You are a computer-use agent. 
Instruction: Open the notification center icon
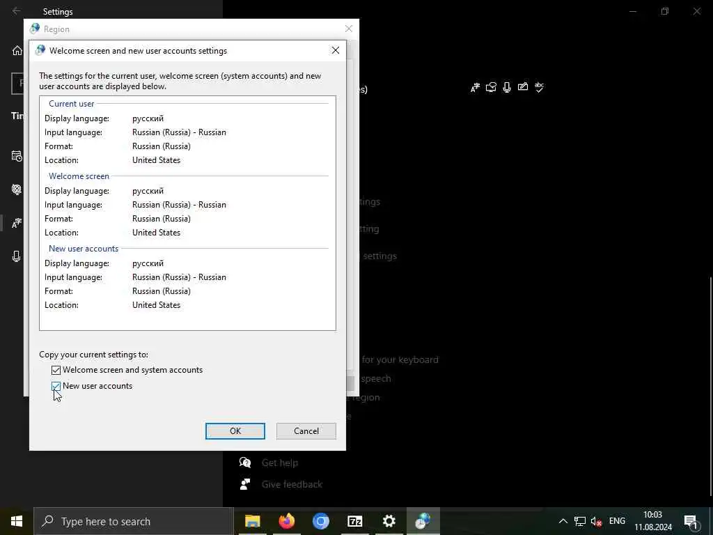click(691, 521)
